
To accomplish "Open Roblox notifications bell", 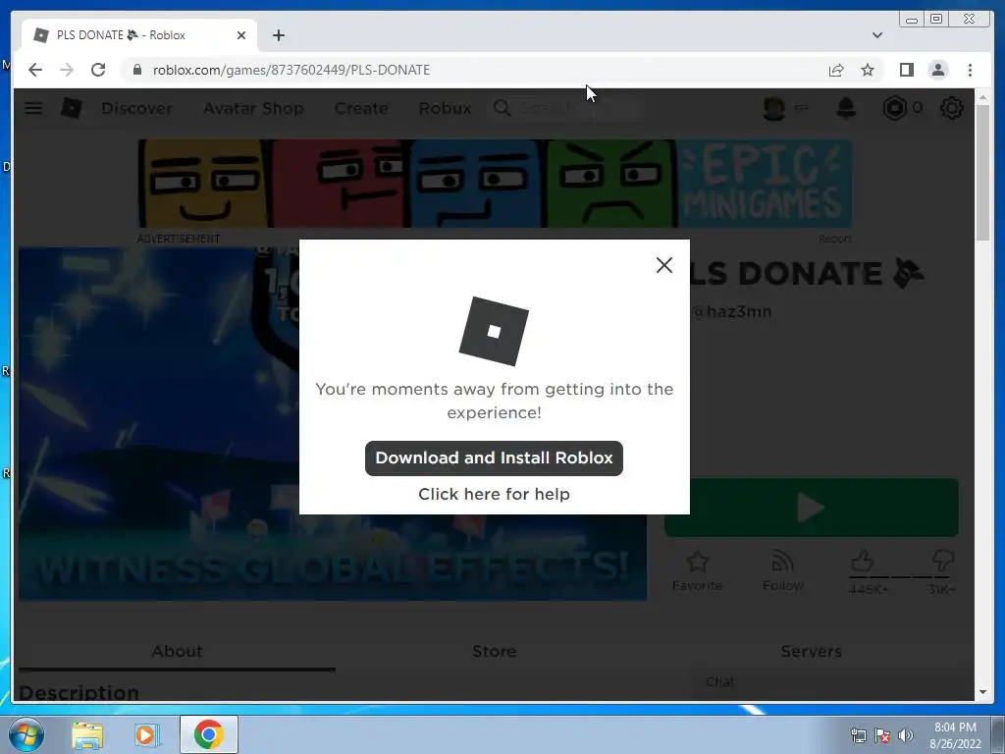I will 846,108.
